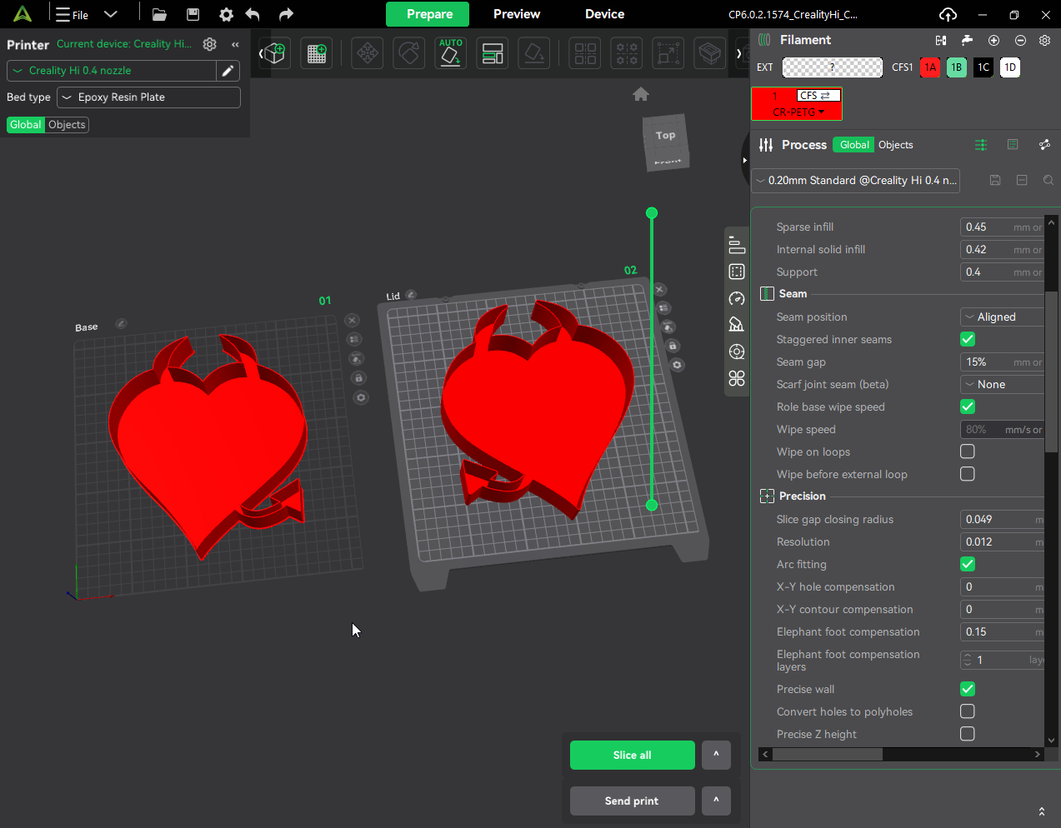Click the home view icon above cube
Screen dimensions: 1061x828
(640, 94)
